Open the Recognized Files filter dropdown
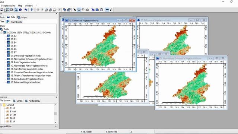Viewport: 238px width, 134px height. click(x=55, y=127)
